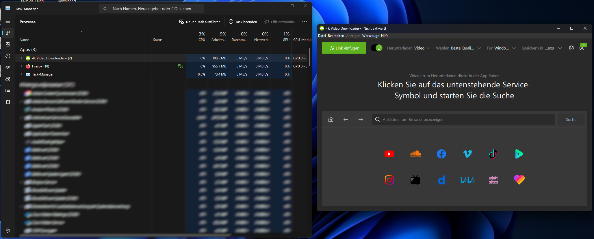Click the Effizienzmodus button
This screenshot has width=594, height=239.
coord(279,22)
